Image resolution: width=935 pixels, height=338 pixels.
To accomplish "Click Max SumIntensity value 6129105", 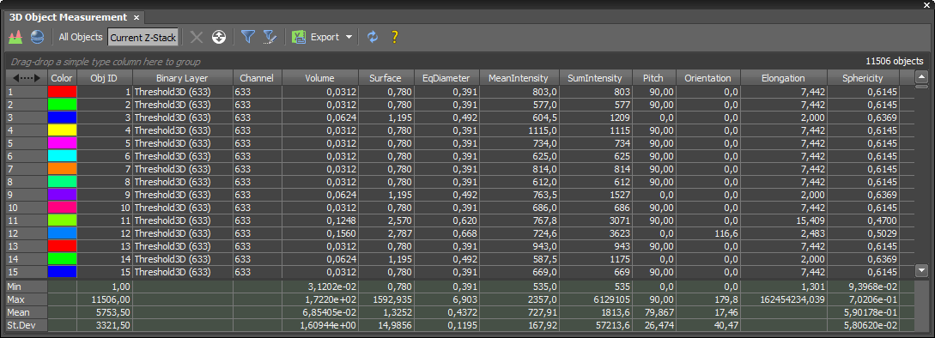I will [612, 300].
